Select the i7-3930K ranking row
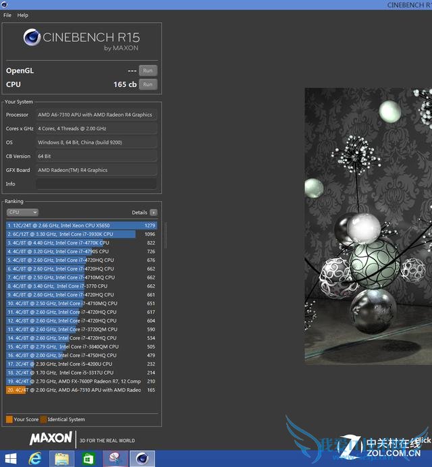The height and width of the screenshot is (467, 432). [81, 233]
